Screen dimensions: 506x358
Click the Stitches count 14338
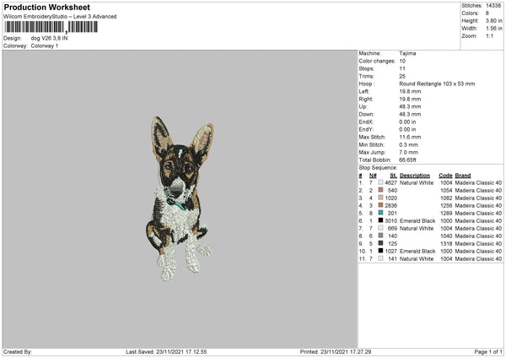click(493, 6)
